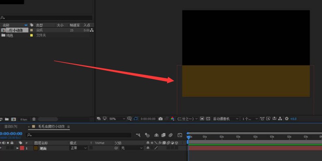Viewport: 322px width, 161px height.
Task: Hide the 地面 layer with eye toggle
Action: coord(1,148)
